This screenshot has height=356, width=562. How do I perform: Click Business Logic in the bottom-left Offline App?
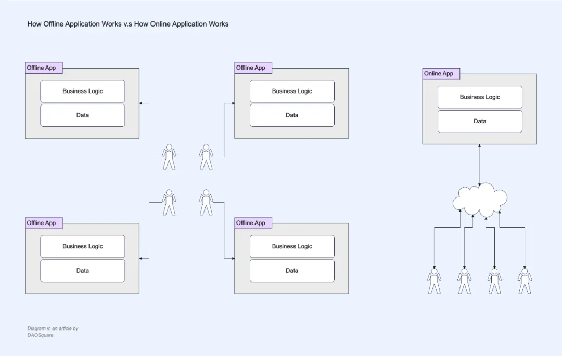[83, 246]
